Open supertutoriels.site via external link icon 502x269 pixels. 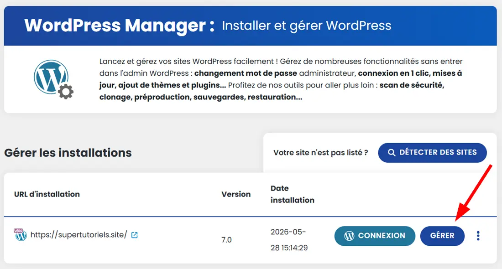click(x=135, y=235)
